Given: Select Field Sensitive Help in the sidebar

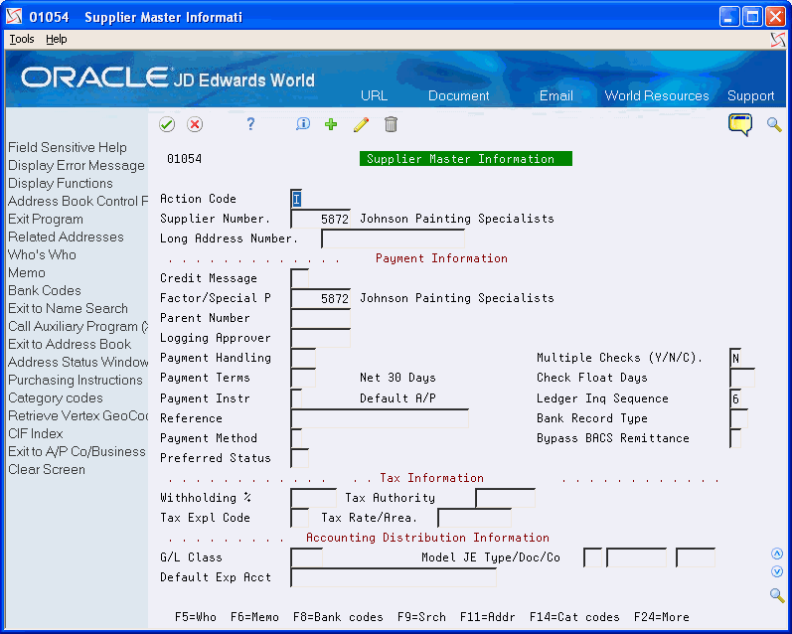Looking at the screenshot, I should [68, 147].
